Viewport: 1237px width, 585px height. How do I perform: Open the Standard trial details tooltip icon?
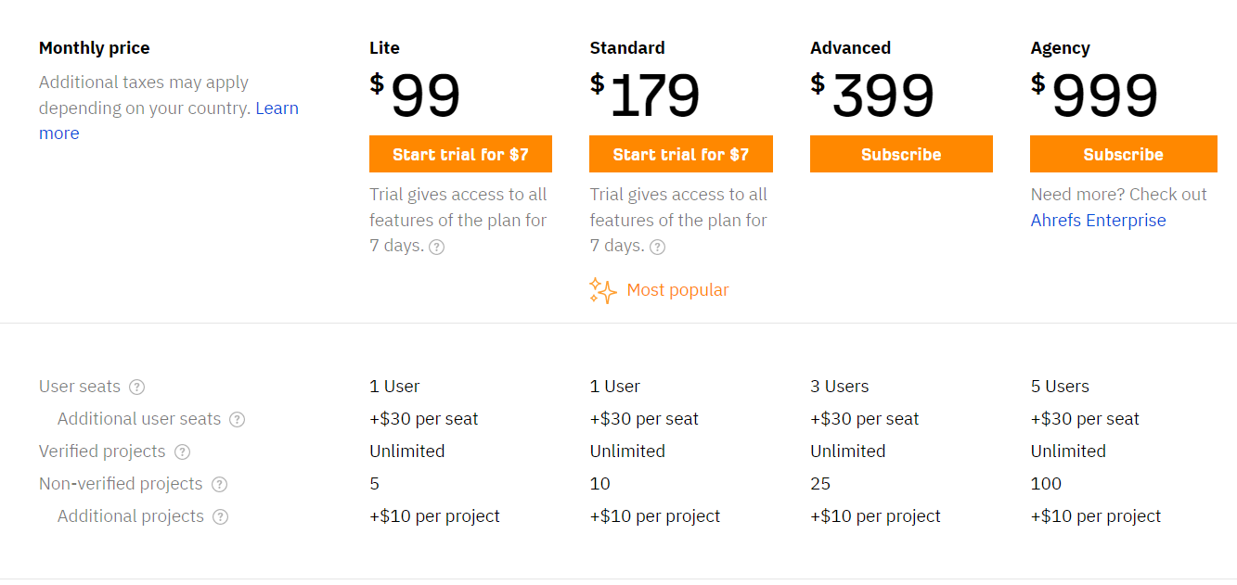(x=658, y=247)
